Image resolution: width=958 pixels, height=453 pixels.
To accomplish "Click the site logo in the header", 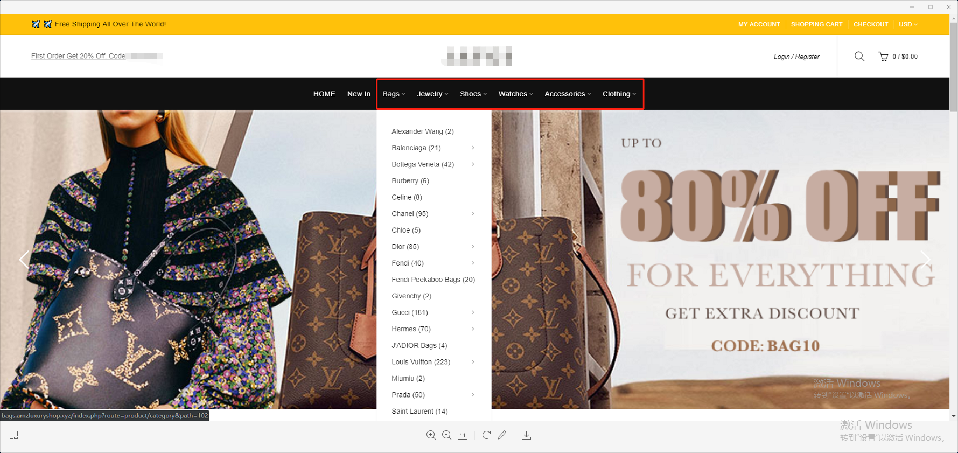I will pyautogui.click(x=477, y=56).
